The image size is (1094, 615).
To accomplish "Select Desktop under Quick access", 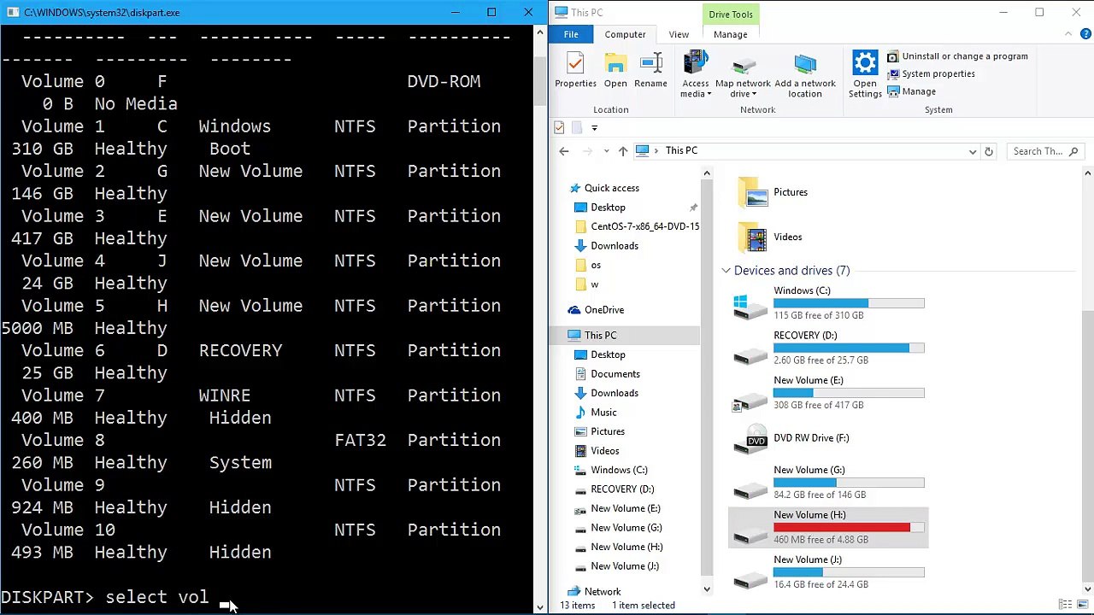I will pyautogui.click(x=608, y=208).
